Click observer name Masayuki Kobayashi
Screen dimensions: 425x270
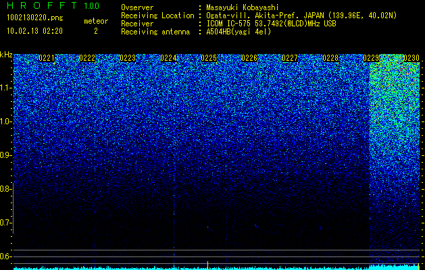click(x=243, y=8)
